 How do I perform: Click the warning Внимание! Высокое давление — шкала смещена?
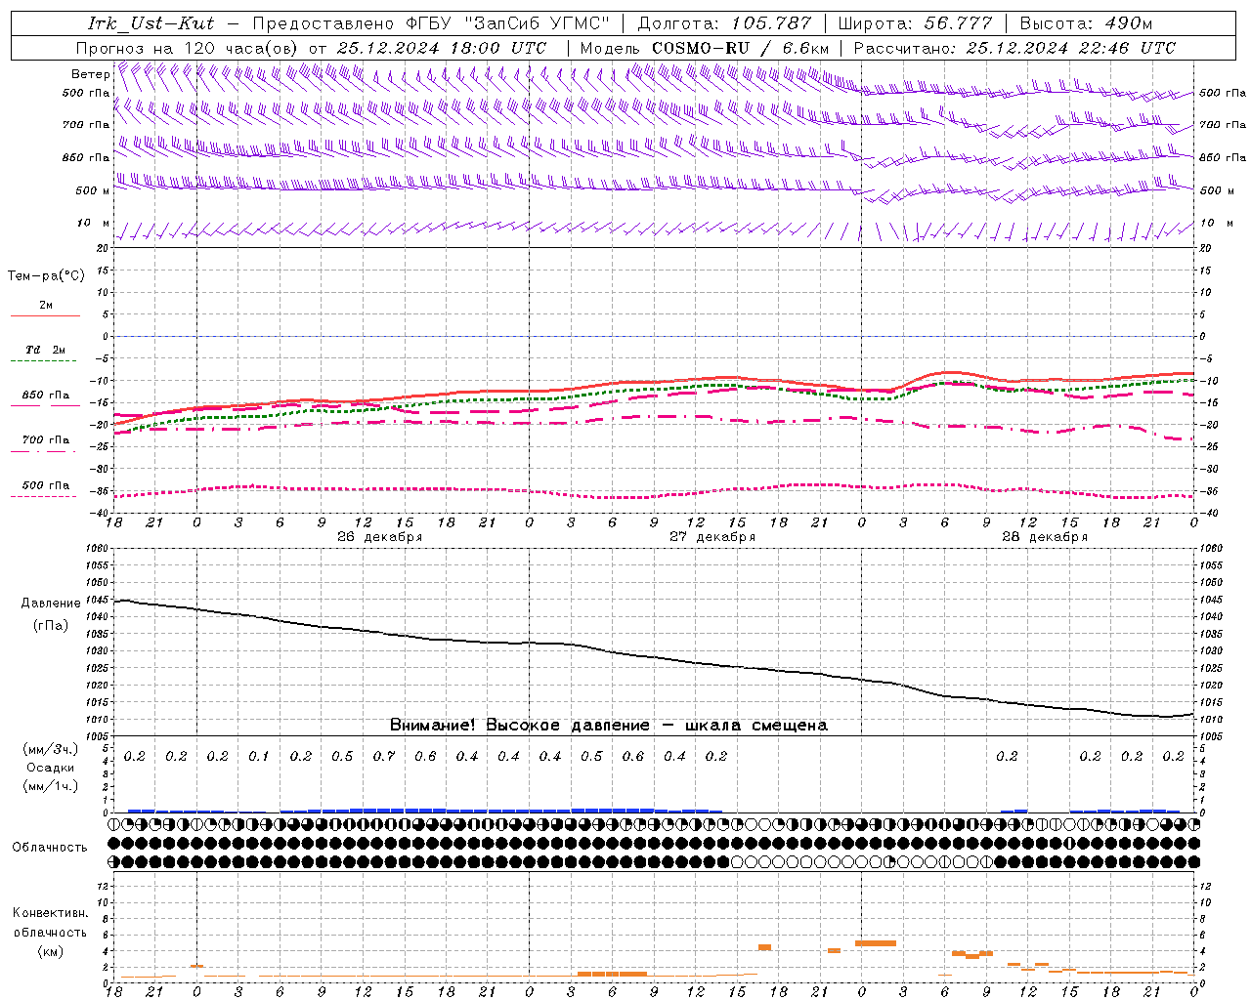(608, 726)
